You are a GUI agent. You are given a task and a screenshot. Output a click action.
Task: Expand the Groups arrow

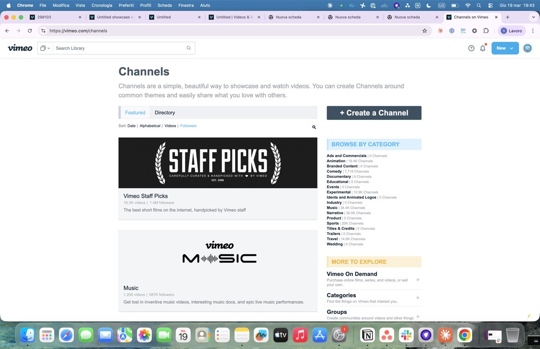click(x=418, y=316)
